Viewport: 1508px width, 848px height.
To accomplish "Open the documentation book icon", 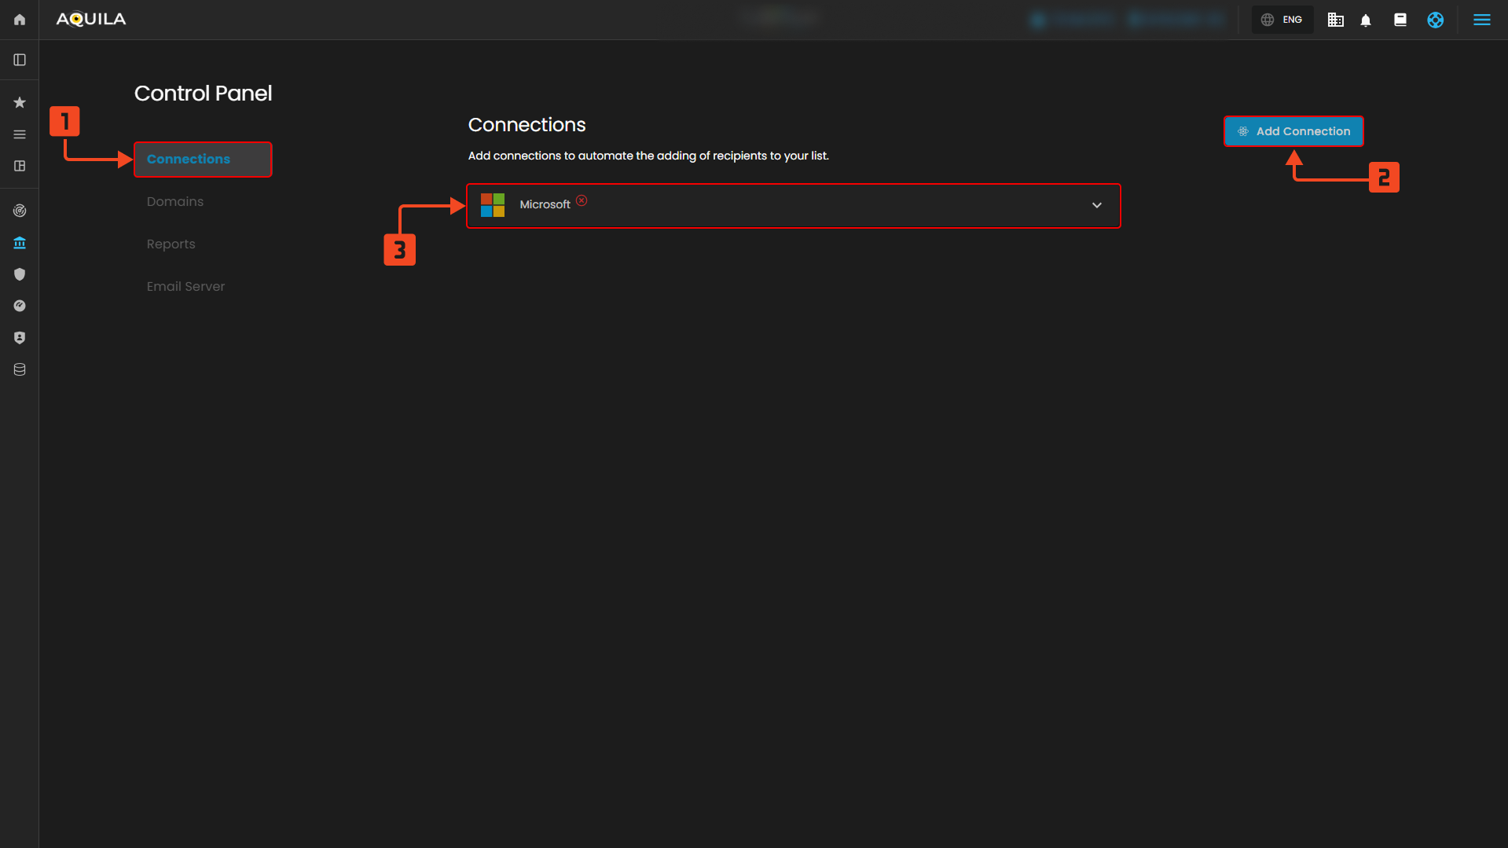I will point(1400,20).
